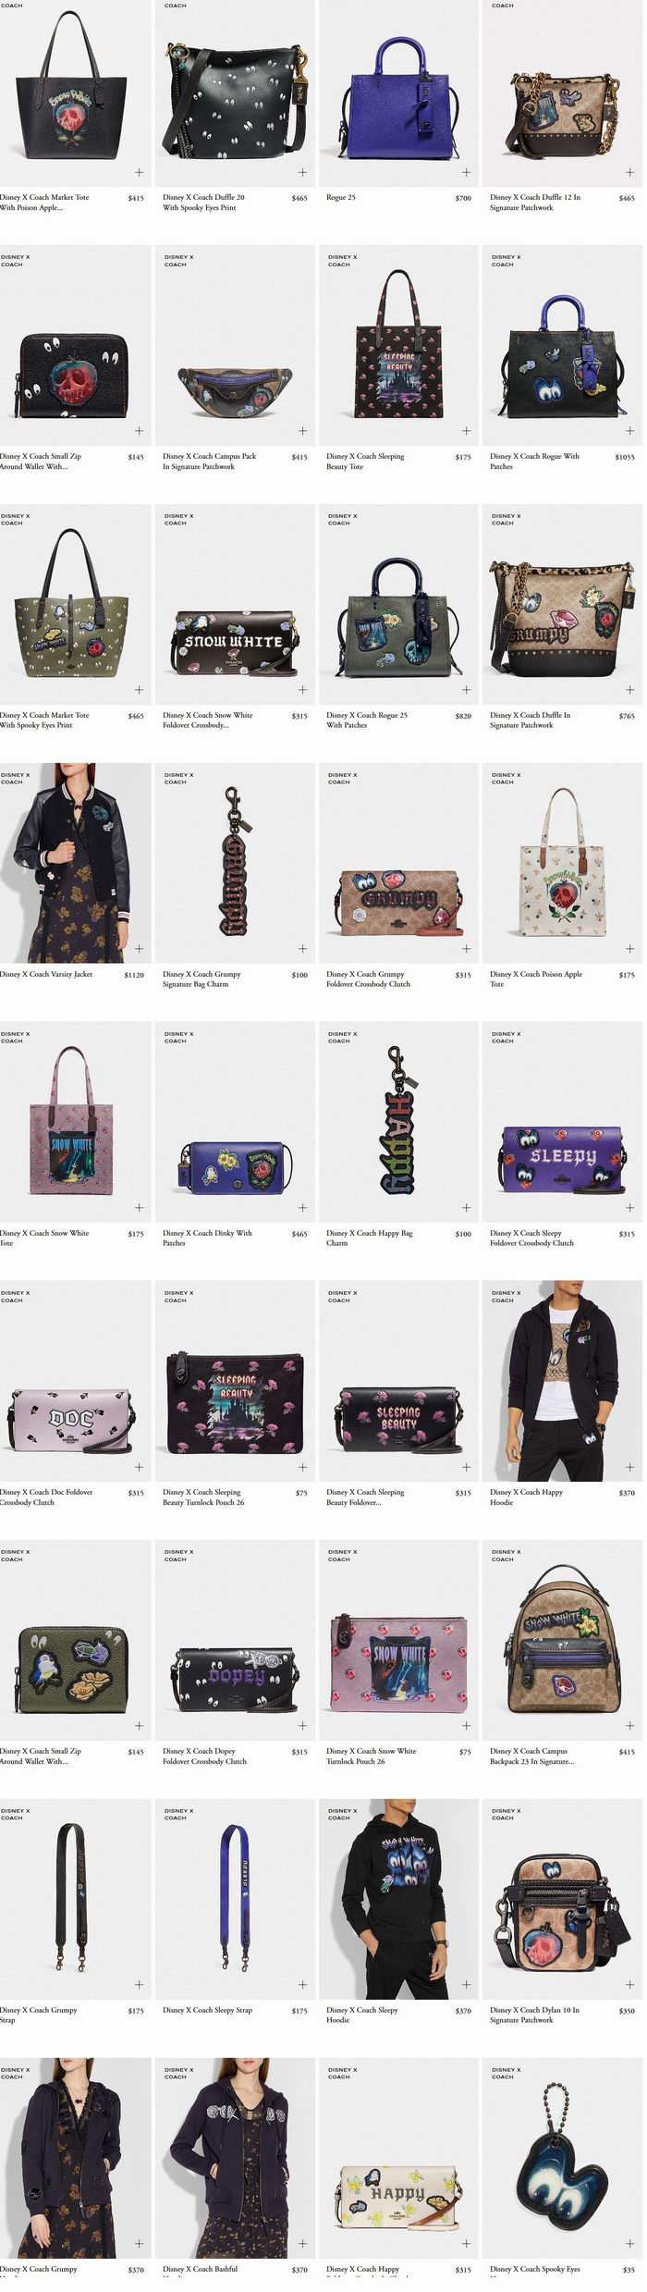Click plus icon on Poison Apple Tote
The height and width of the screenshot is (2292, 647).
(629, 949)
